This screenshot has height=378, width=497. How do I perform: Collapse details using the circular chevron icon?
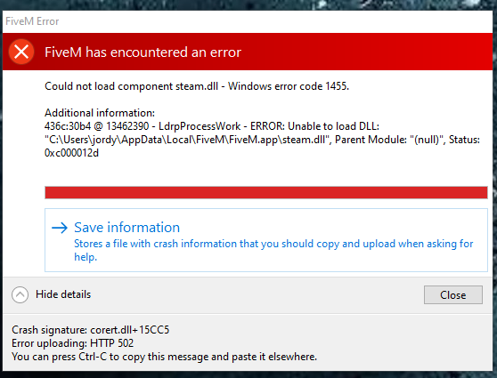(x=20, y=294)
